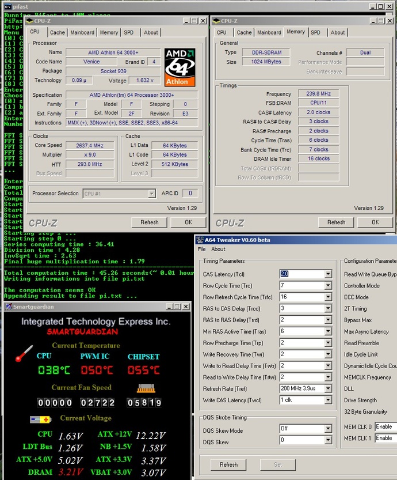Viewport: 397px width, 480px height.
Task: Click the red thermometer icon in Smartguardian
Action: [24, 354]
